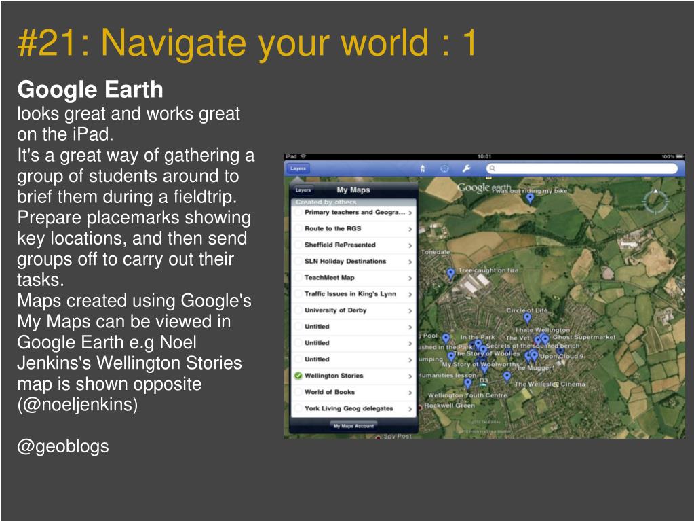Open the 'My Maps Account' button

coord(353,426)
